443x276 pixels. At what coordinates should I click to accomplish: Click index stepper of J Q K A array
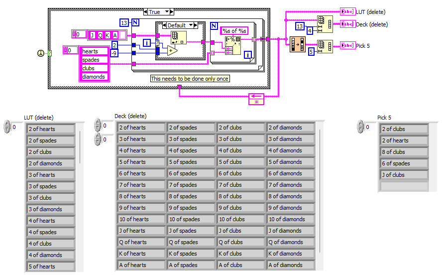pos(74,34)
